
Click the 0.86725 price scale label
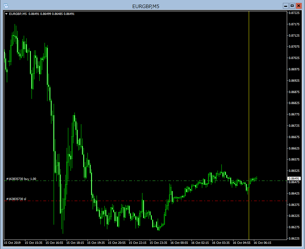pos(294,126)
